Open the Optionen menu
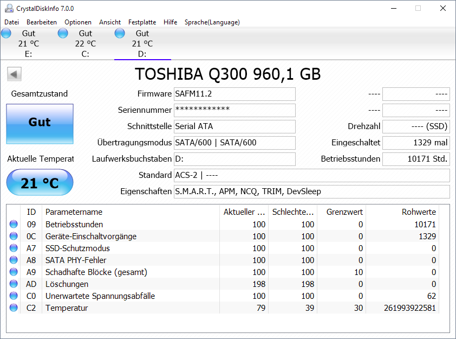This screenshot has width=456, height=339. (78, 22)
